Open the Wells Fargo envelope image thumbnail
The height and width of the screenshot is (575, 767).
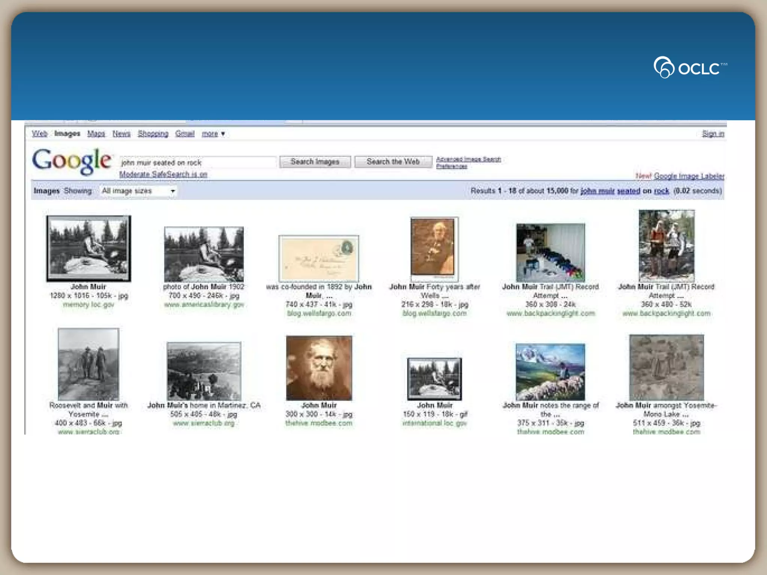pos(319,258)
